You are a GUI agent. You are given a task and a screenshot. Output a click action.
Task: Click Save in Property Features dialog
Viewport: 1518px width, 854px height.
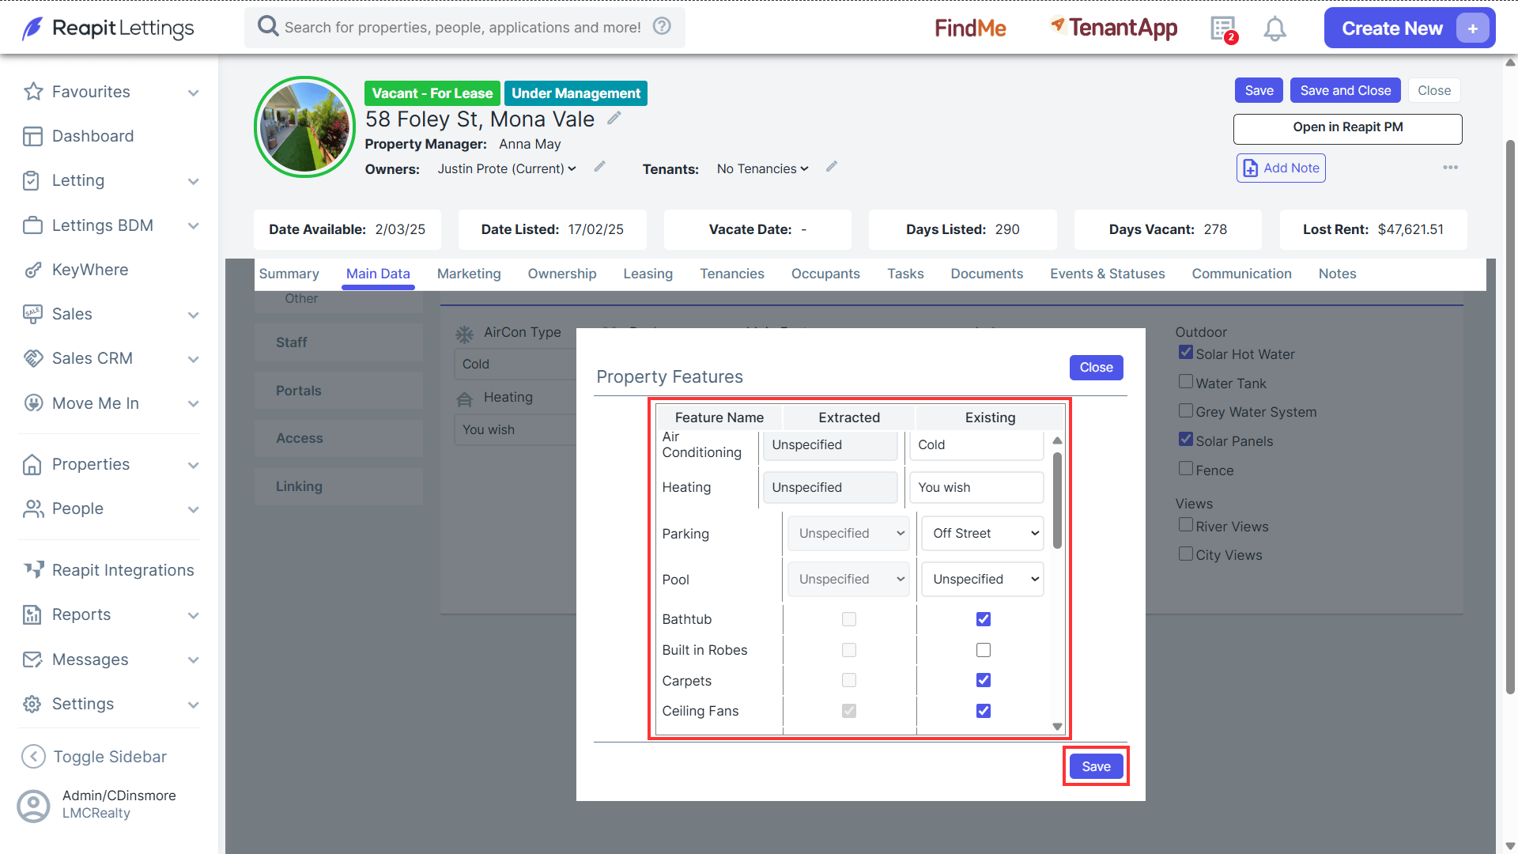[1096, 766]
